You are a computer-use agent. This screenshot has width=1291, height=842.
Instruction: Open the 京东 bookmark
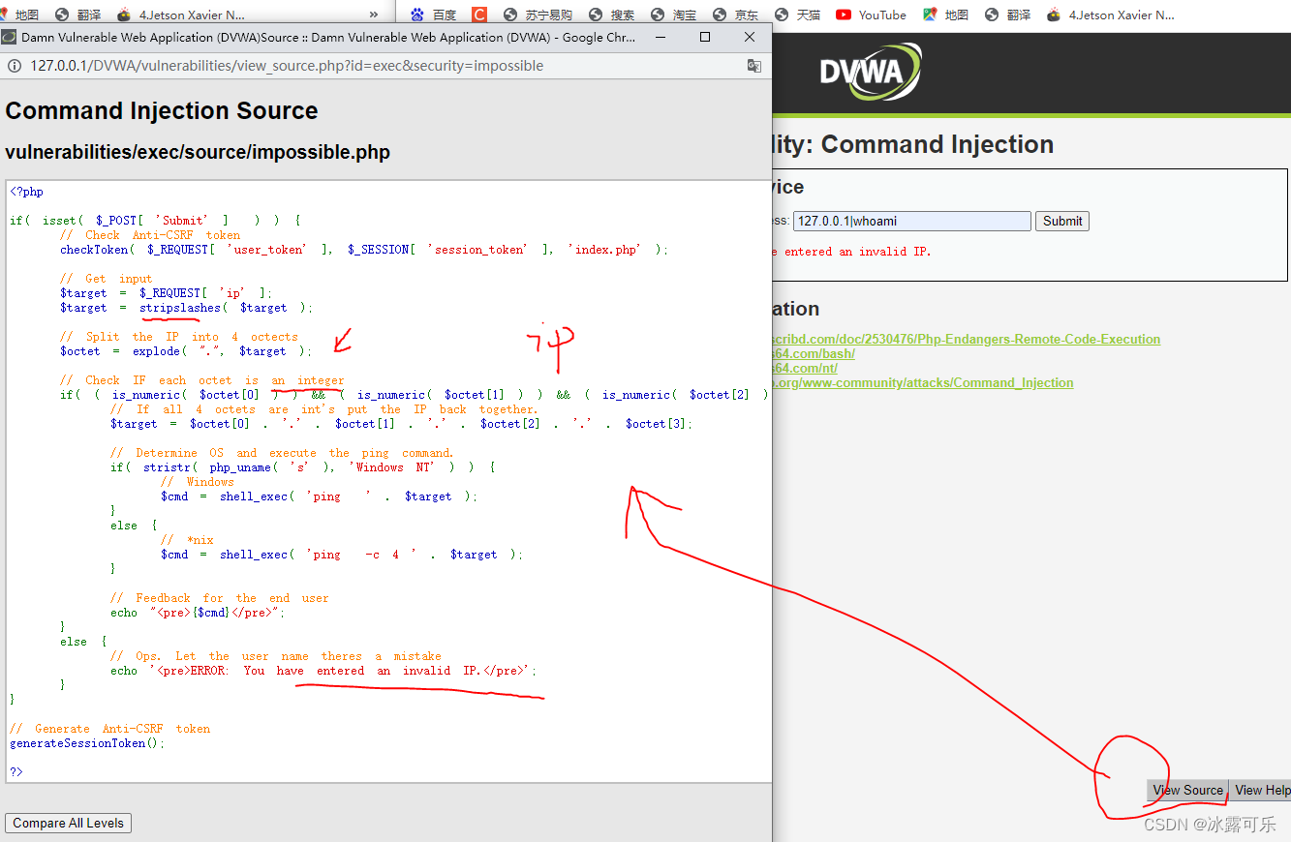[x=735, y=15]
